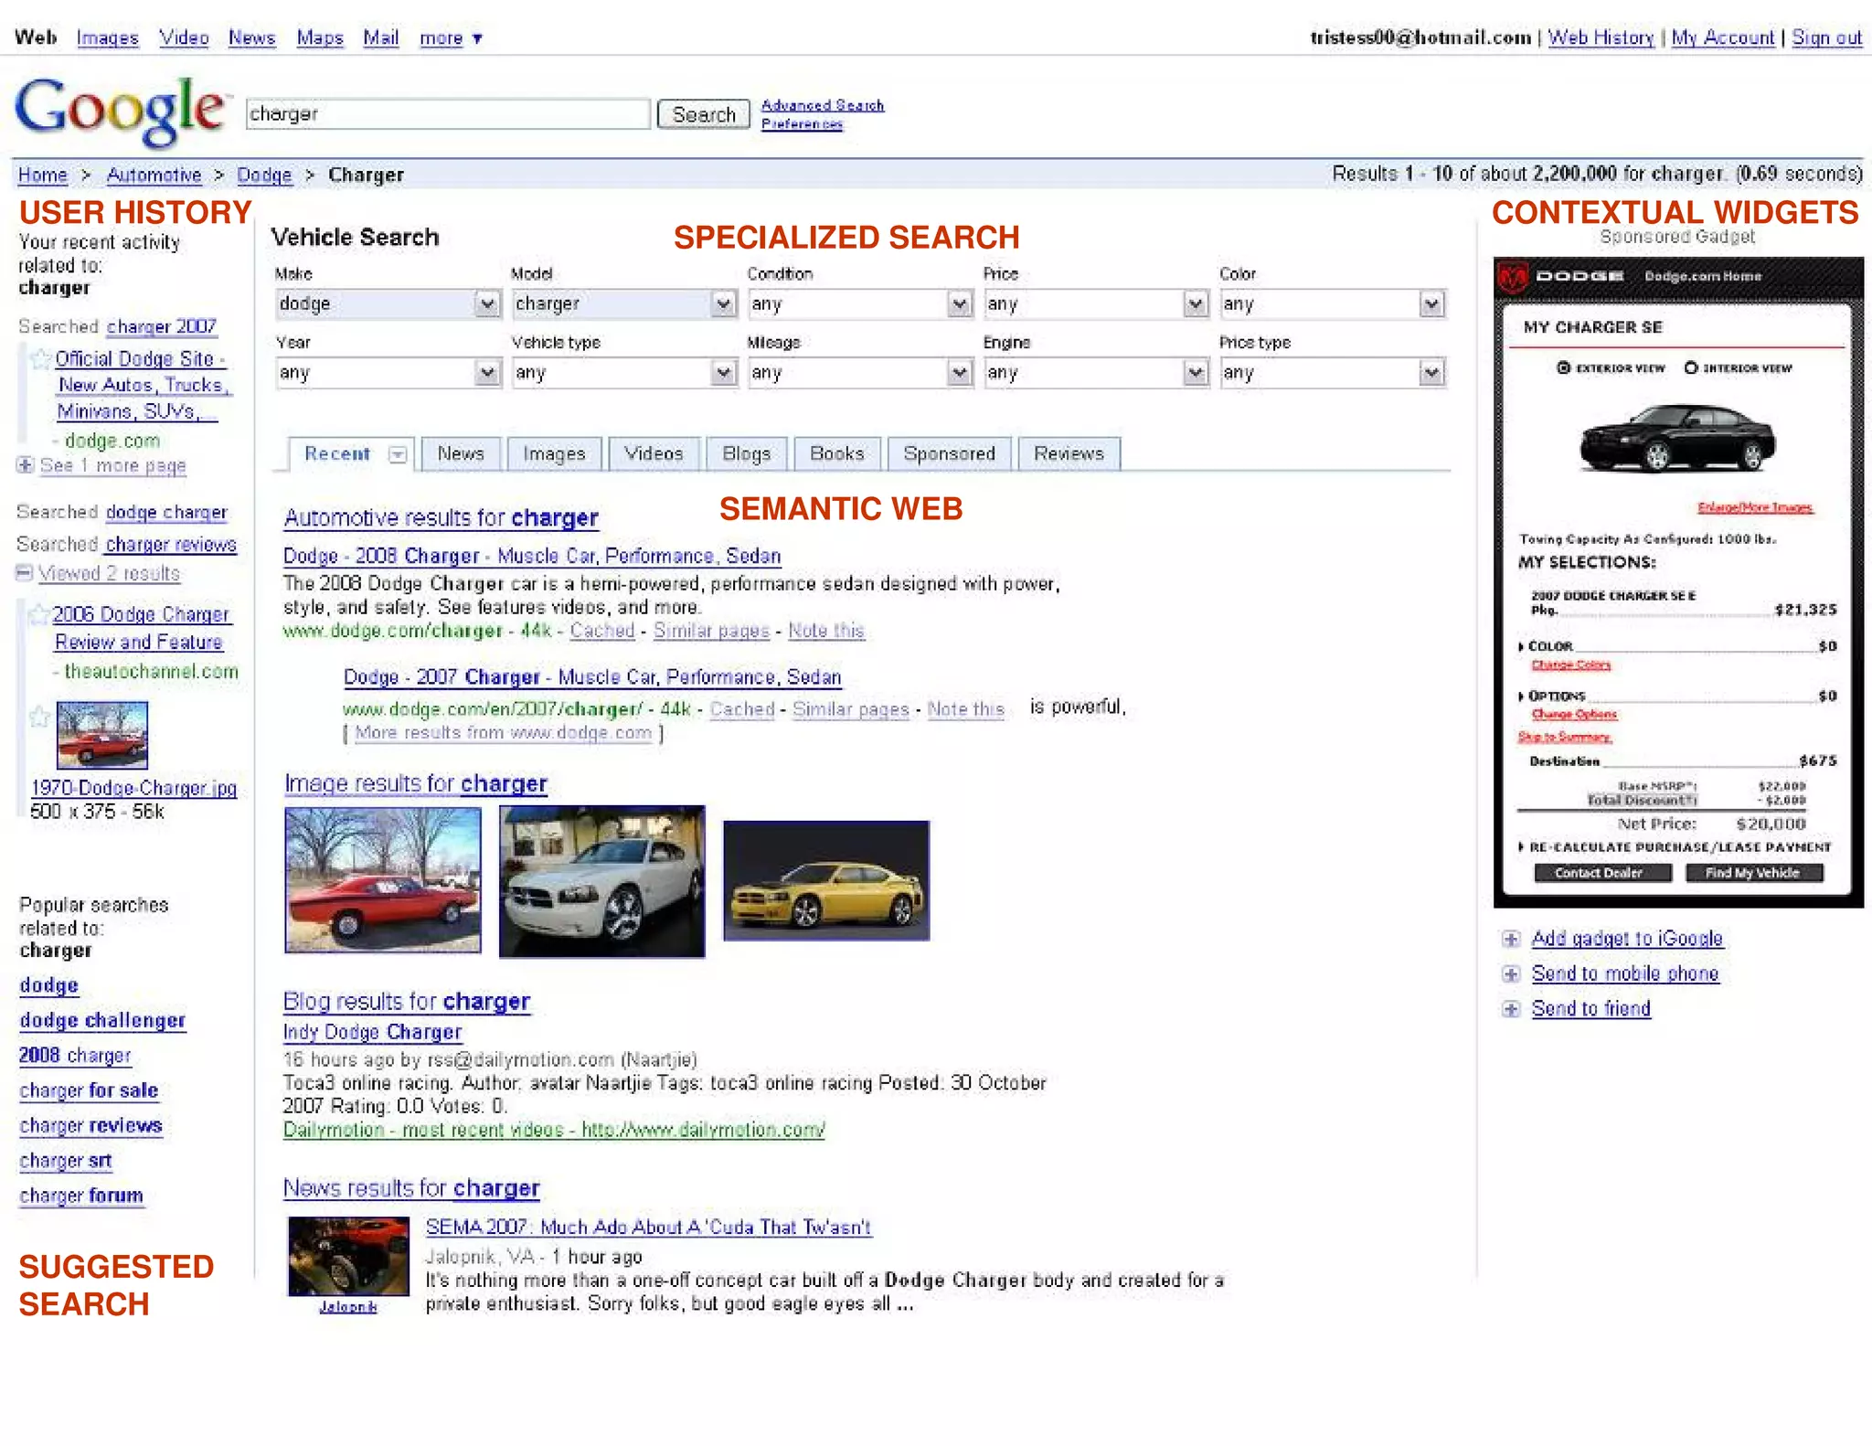
Task: Open the 'more' dropdown in top navigation
Action: (451, 38)
